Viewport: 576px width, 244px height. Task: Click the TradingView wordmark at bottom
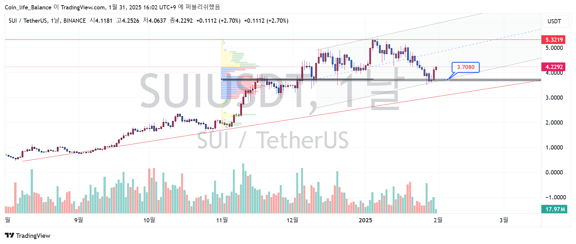tap(33, 236)
